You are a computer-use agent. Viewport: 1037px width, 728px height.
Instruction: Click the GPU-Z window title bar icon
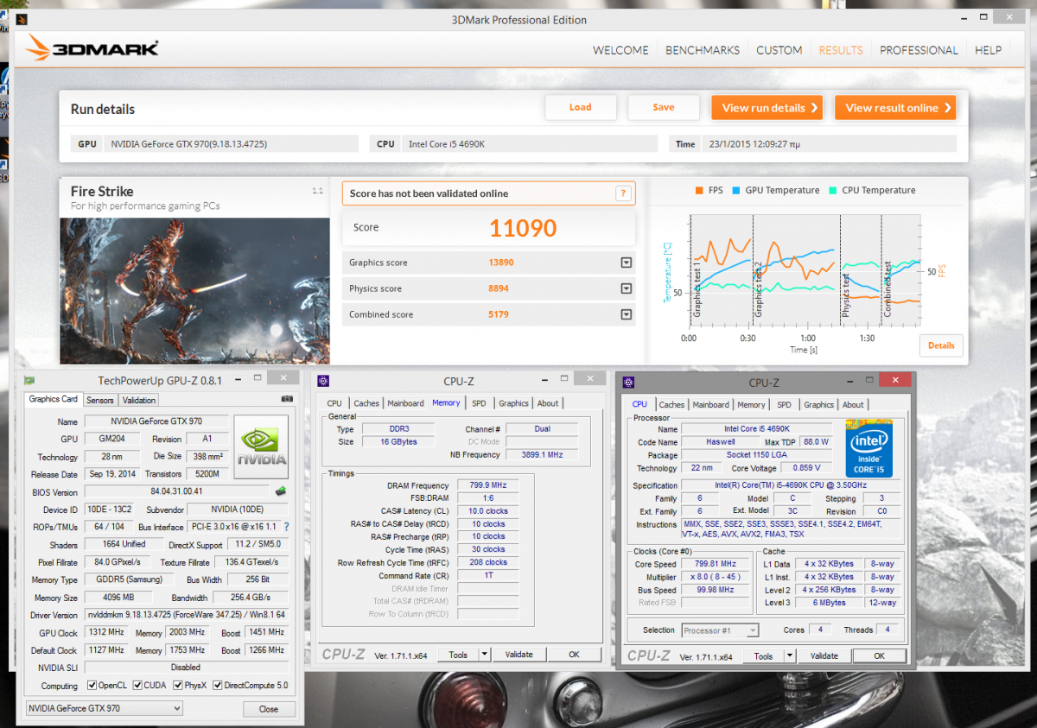tap(30, 379)
